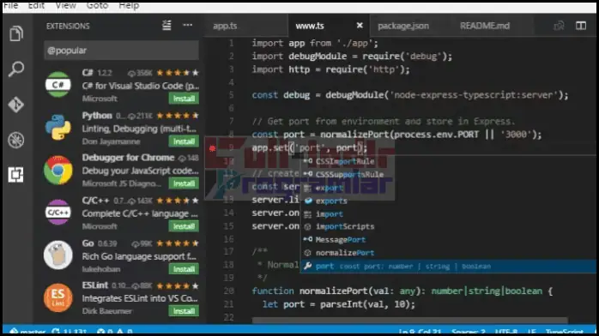The image size is (599, 336).
Task: Click the git sync status indicator
Action: (69, 331)
